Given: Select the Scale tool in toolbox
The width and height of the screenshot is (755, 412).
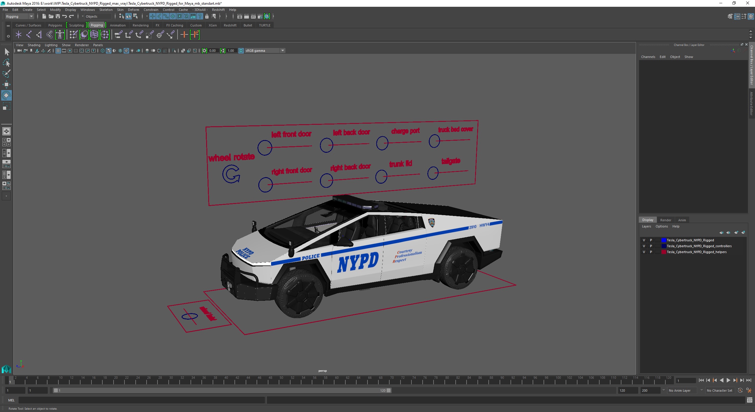Looking at the screenshot, I should click(x=6, y=106).
